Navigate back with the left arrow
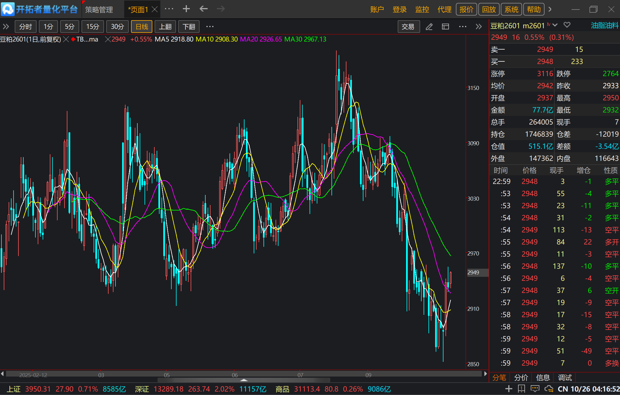The height and width of the screenshot is (395, 620). pos(203,9)
